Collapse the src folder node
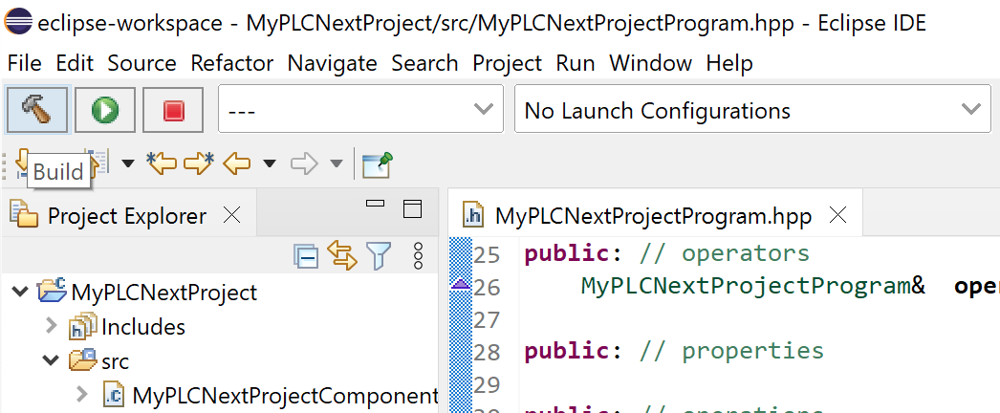Image resolution: width=1000 pixels, height=413 pixels. coord(51,360)
